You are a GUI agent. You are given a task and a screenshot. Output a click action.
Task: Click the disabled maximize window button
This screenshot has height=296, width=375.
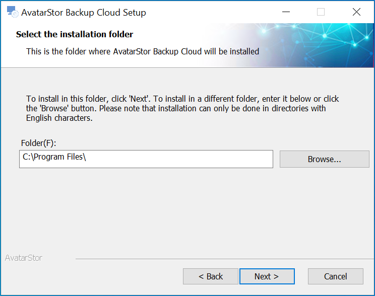click(x=321, y=12)
